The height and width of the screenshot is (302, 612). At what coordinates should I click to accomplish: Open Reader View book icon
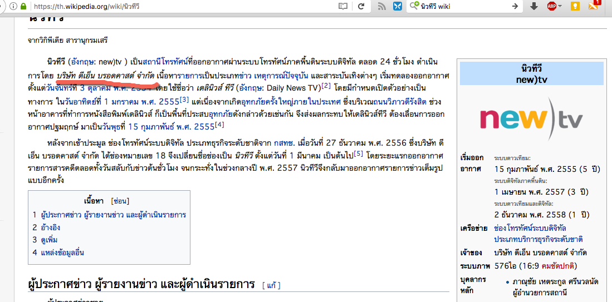tap(342, 6)
